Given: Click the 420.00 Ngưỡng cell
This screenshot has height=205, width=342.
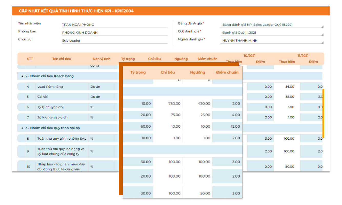Looking at the screenshot, I should tap(204, 104).
